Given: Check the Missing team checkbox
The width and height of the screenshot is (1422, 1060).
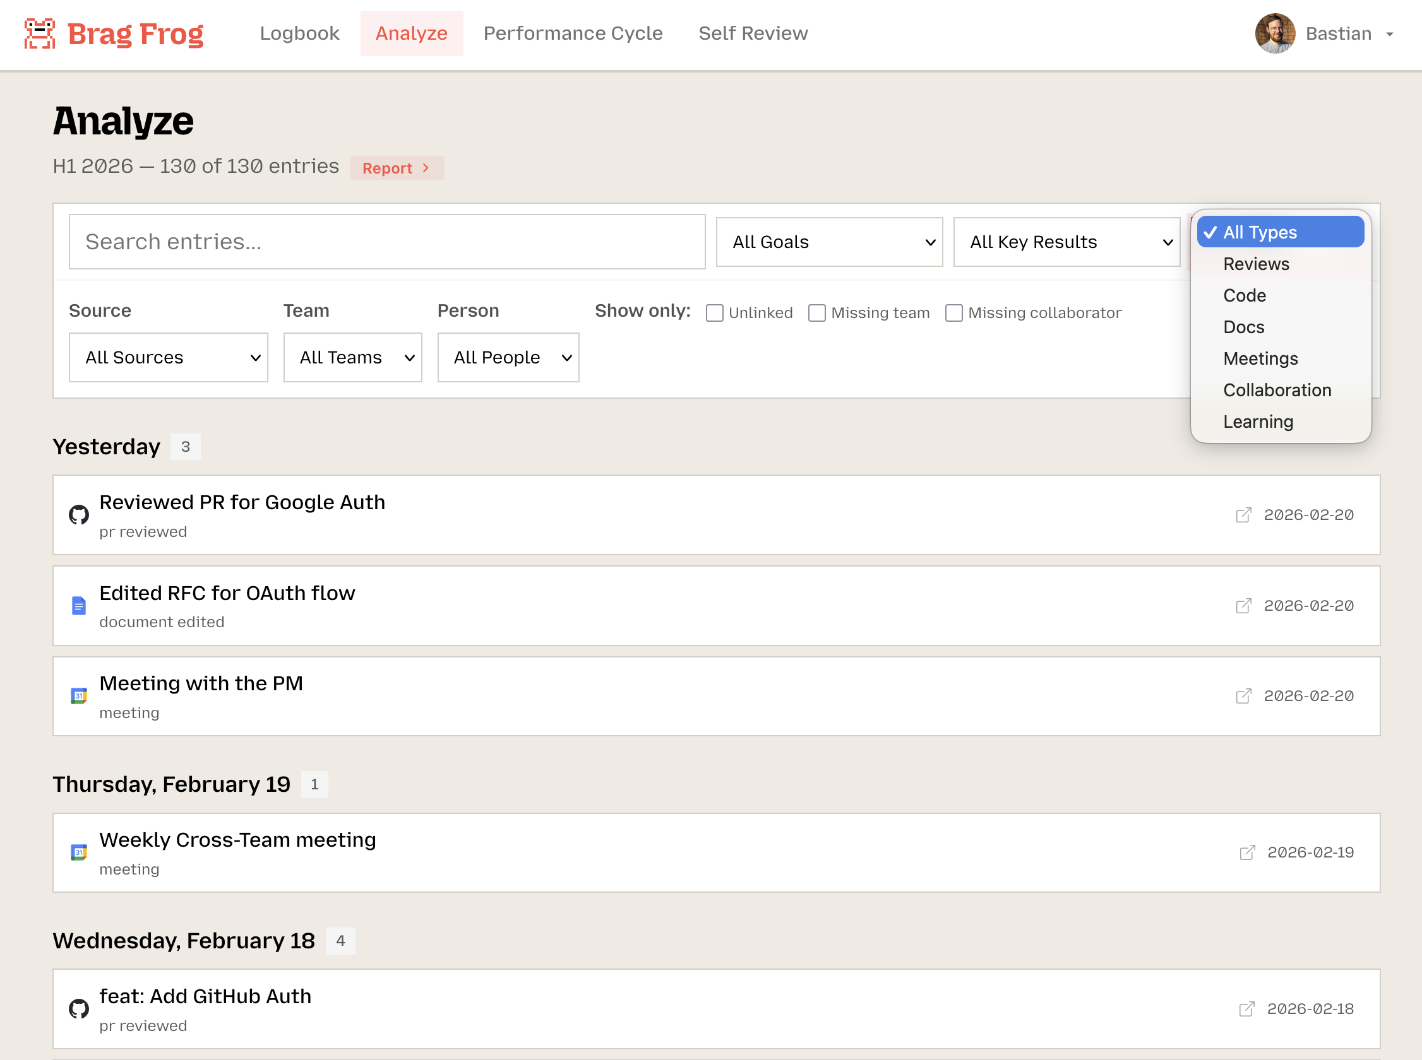Looking at the screenshot, I should [816, 312].
